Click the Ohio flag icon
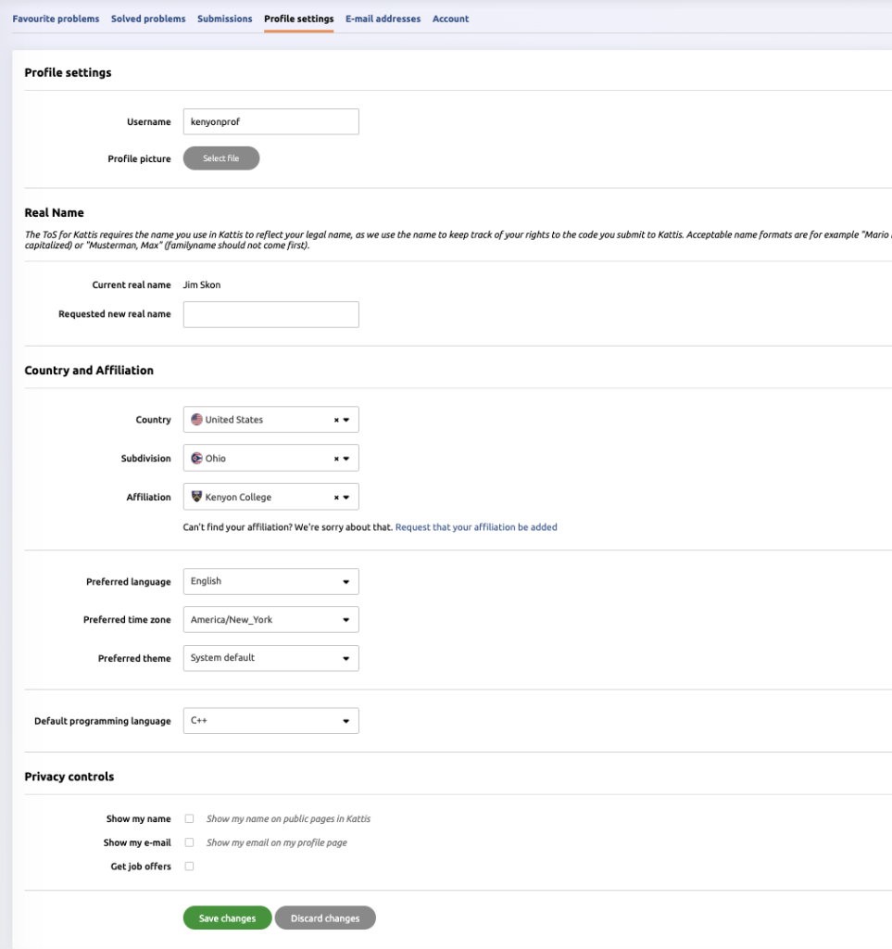This screenshot has width=892, height=949. [196, 459]
